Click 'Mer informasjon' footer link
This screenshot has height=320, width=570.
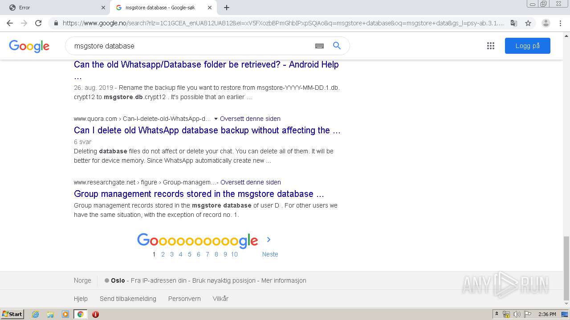[x=284, y=280]
